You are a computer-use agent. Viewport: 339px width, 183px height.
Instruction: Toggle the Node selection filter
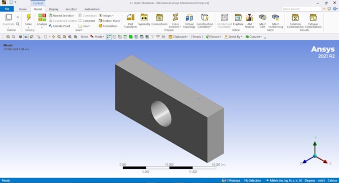(136, 37)
